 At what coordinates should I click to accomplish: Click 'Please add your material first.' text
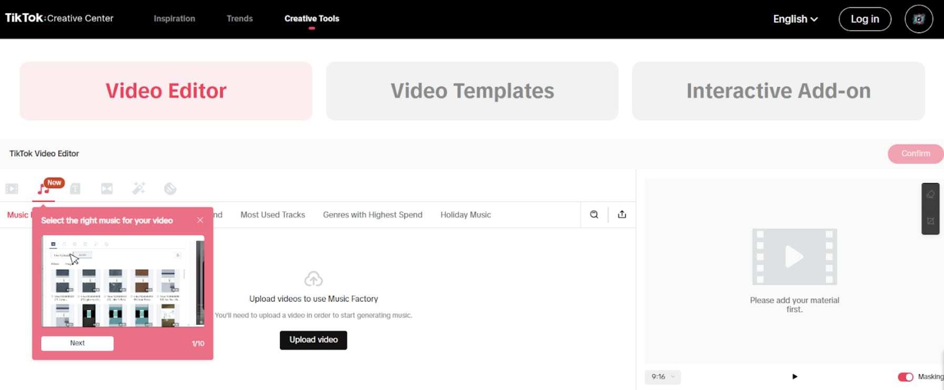click(x=795, y=305)
